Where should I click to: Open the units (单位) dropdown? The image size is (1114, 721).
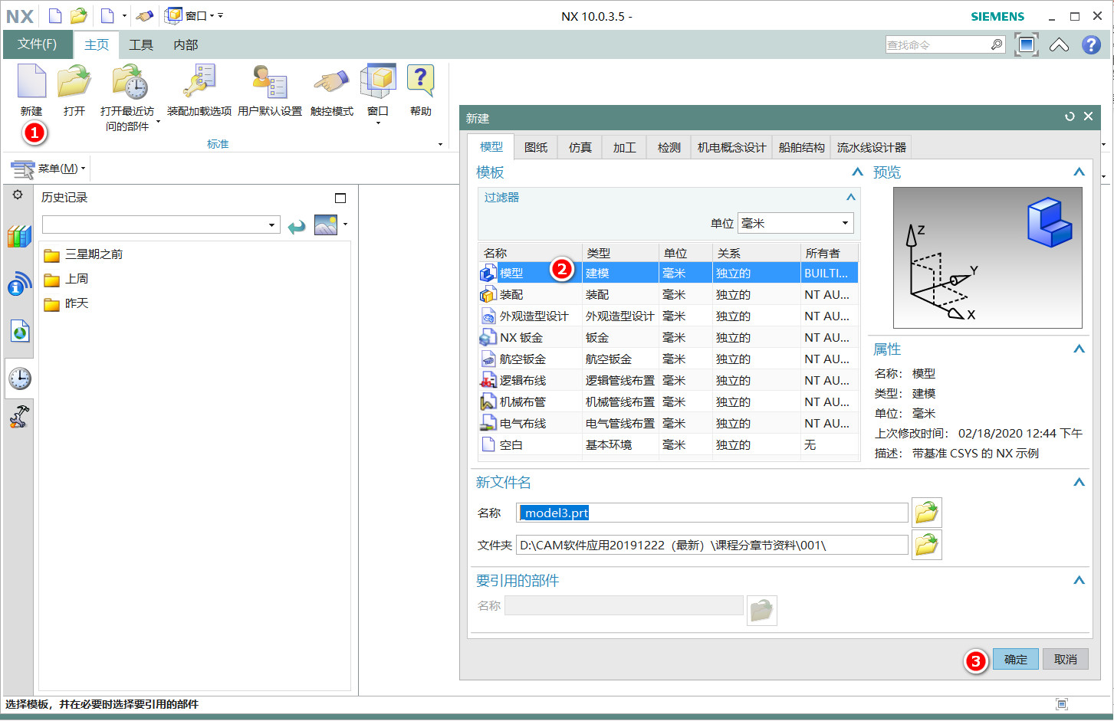pyautogui.click(x=795, y=223)
